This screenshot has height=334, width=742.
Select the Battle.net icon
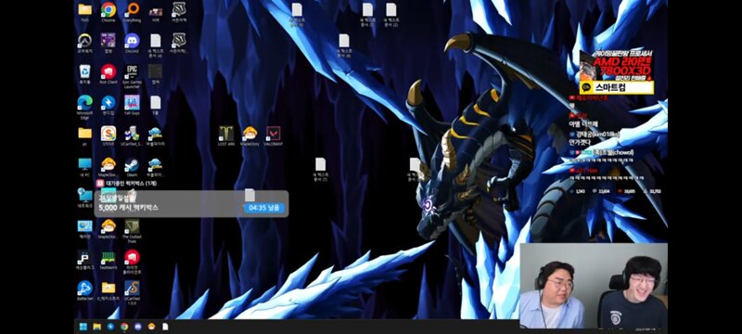point(84,290)
